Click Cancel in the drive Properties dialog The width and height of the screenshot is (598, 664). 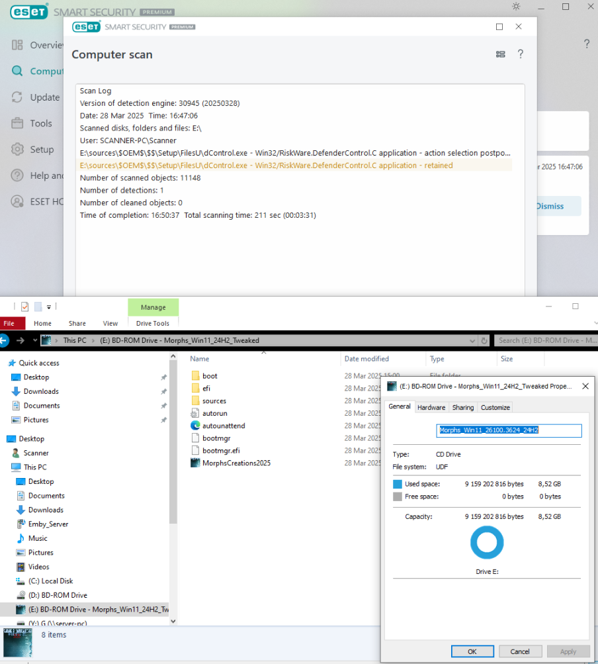(520, 651)
